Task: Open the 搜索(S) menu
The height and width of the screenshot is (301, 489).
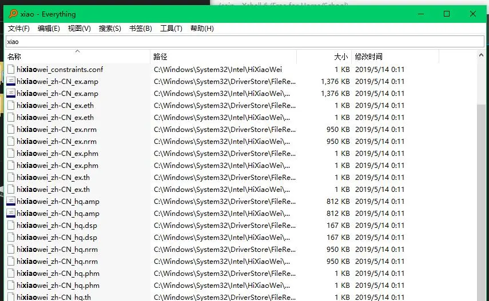Action: [110, 29]
